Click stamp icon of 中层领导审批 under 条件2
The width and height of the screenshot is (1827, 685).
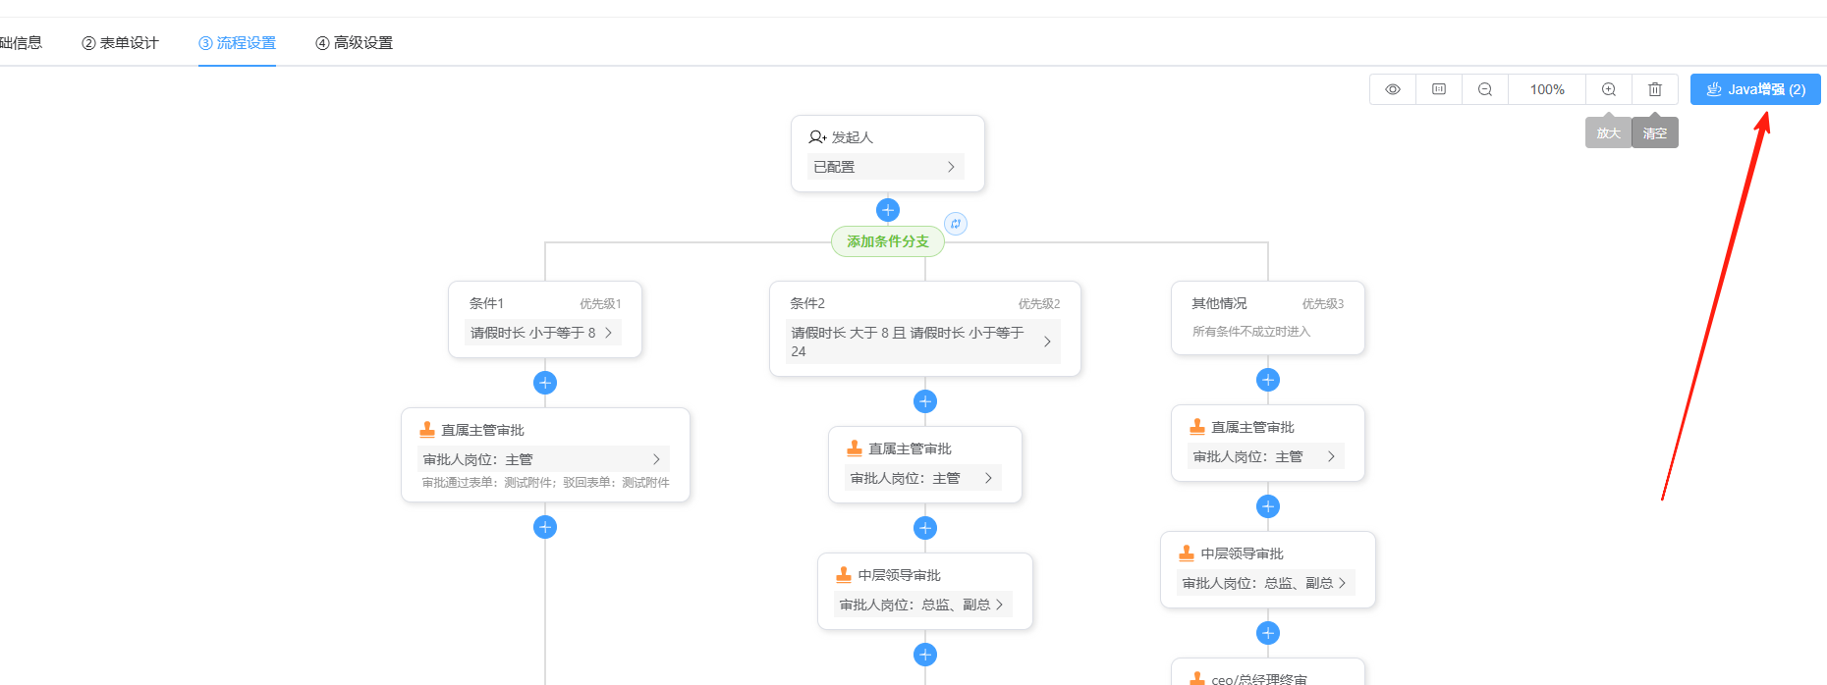coord(844,575)
